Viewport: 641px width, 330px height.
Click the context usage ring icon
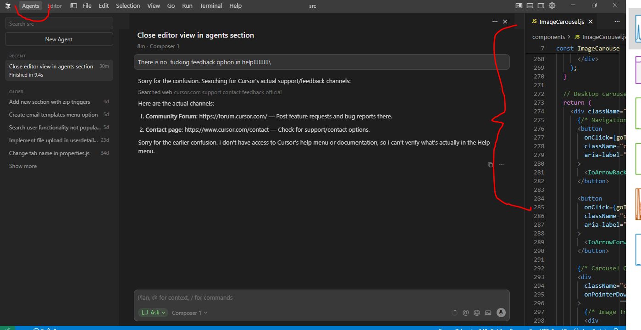(x=454, y=313)
